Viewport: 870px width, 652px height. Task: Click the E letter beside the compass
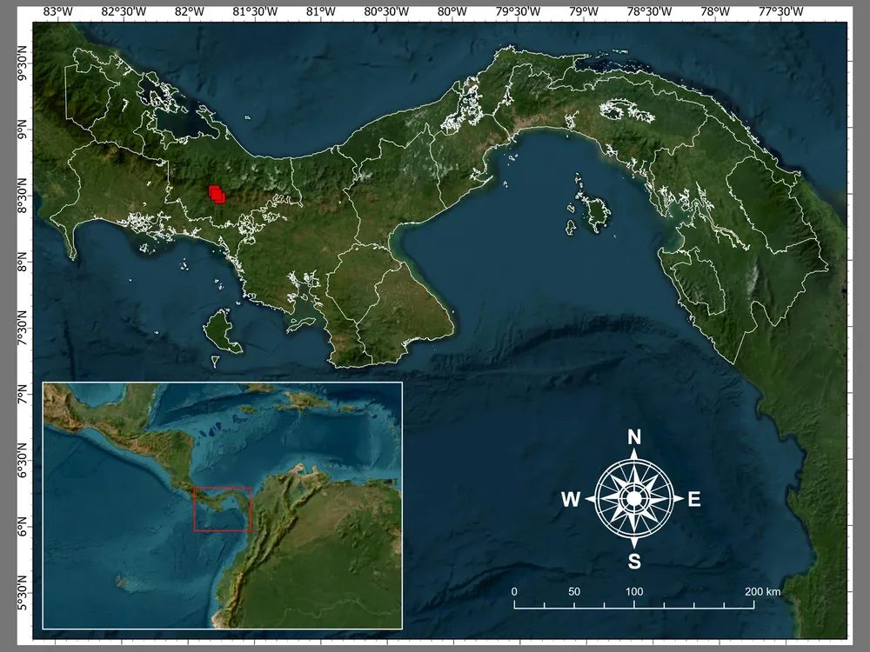coord(694,499)
